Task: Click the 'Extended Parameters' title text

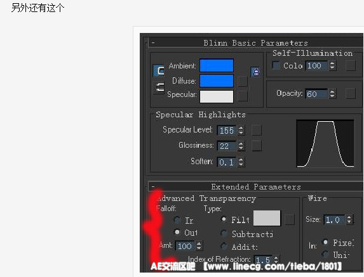Action: (256, 186)
